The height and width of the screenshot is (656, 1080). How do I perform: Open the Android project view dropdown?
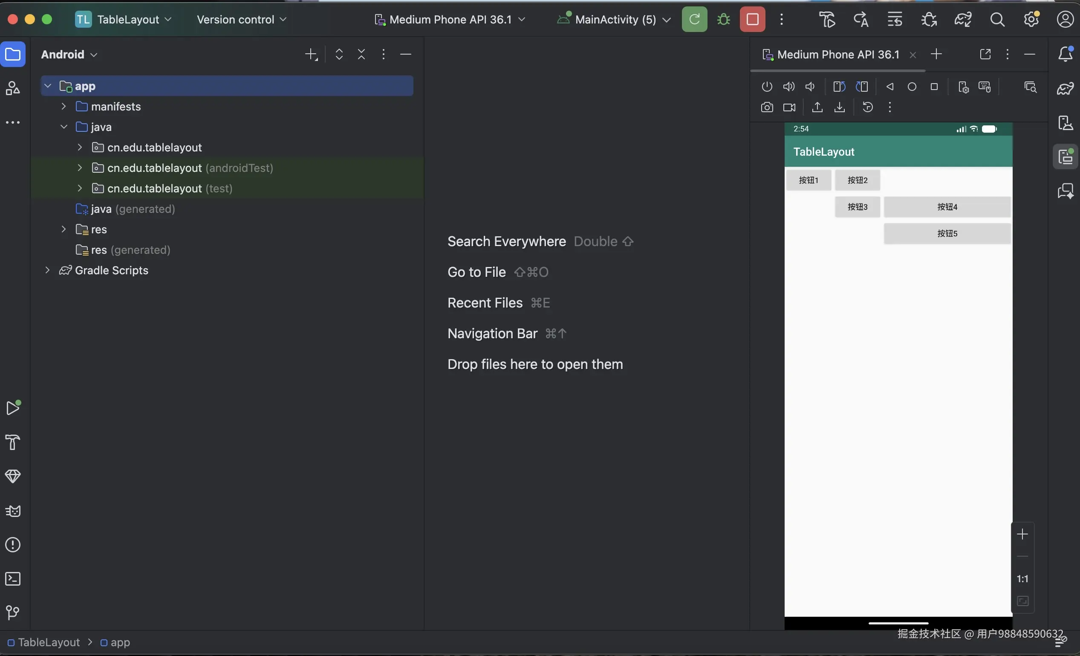pos(69,55)
